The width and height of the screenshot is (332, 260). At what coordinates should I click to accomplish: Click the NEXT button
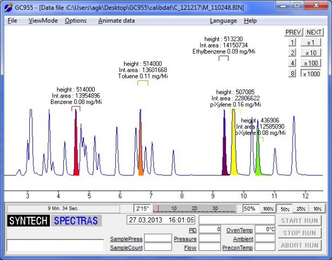(x=314, y=32)
